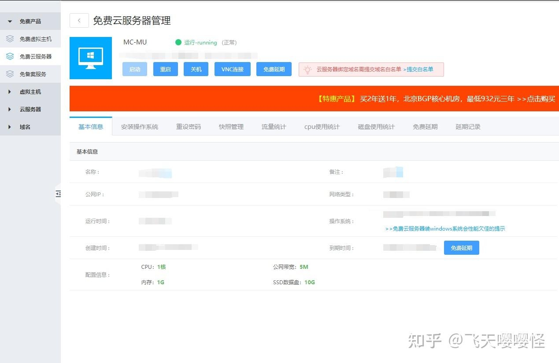
Task: Switch to the cpu使用统计 tab
Action: [322, 126]
